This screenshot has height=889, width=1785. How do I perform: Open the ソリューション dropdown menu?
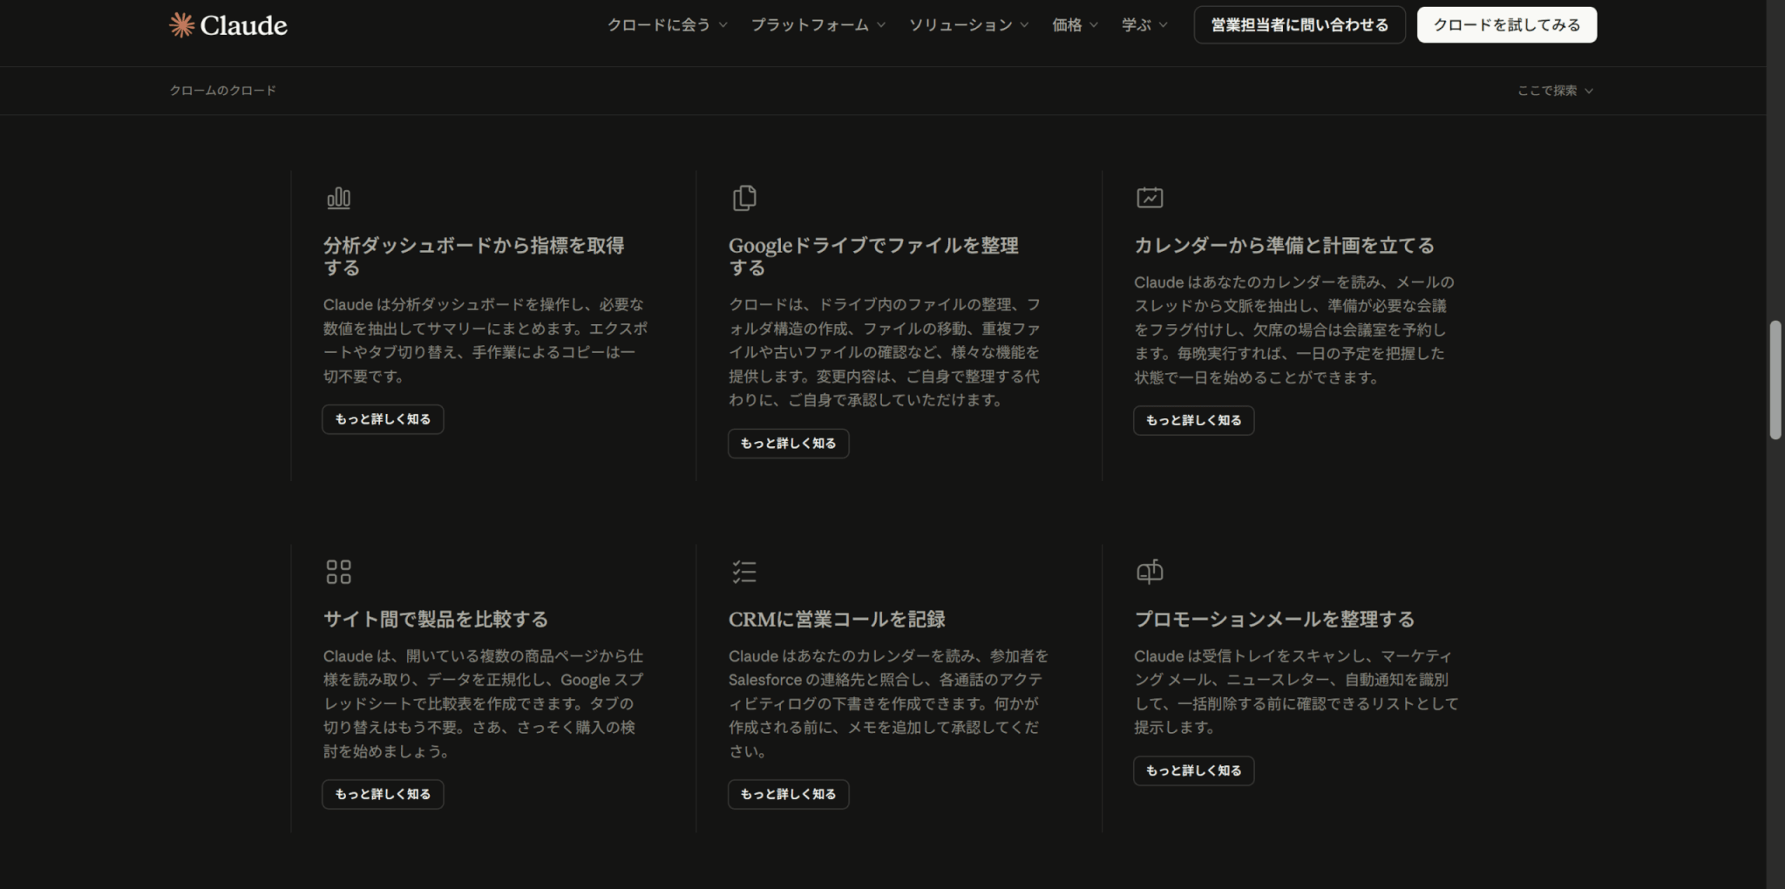[x=968, y=25]
